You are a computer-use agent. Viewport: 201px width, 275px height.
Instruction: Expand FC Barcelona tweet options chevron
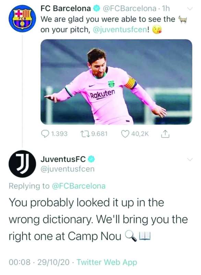click(x=190, y=8)
